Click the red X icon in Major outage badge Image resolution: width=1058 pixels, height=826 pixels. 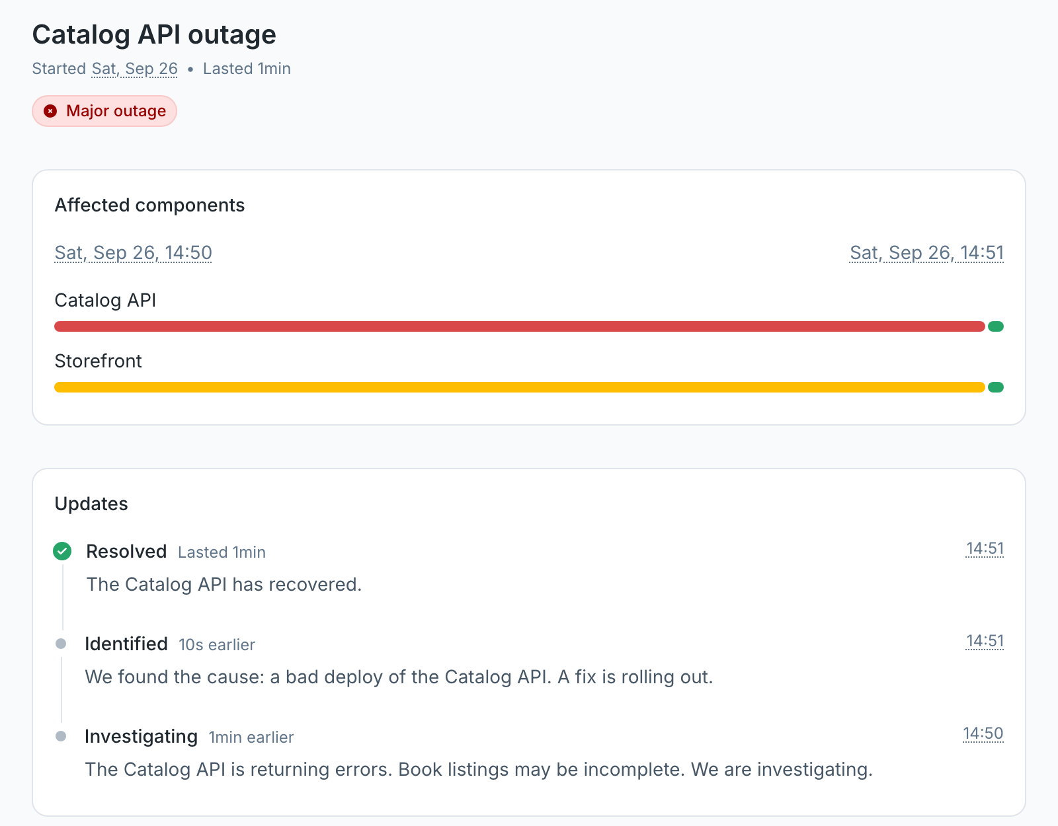point(50,111)
